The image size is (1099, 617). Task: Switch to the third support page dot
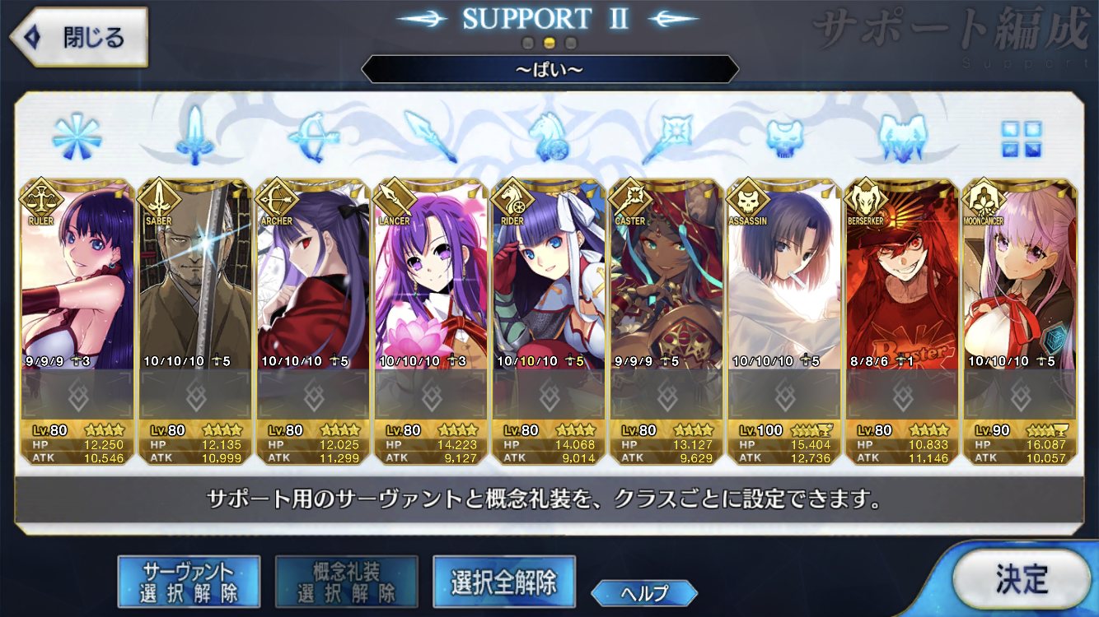[571, 43]
